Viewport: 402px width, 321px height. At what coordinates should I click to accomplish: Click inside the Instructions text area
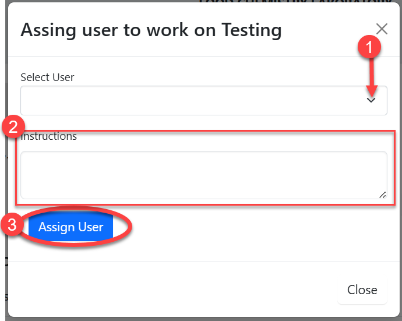[x=198, y=175]
